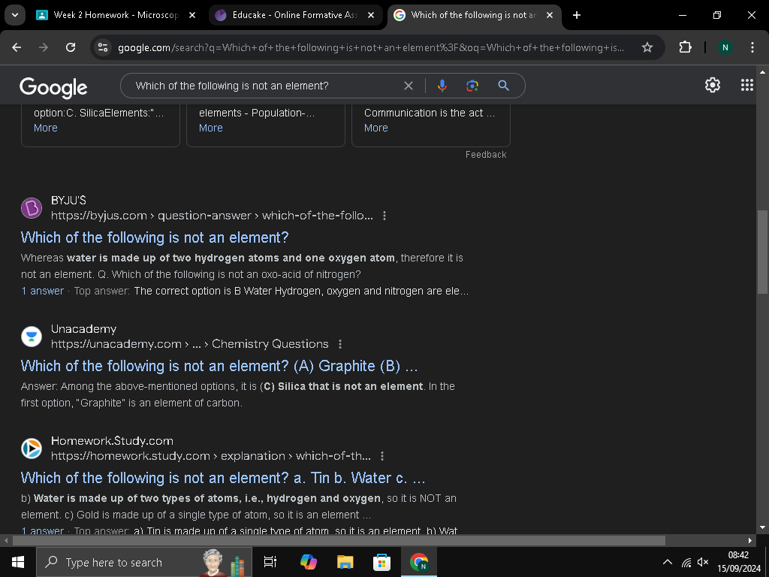Show hidden system tray icons
Screen dimensions: 769x577
coord(668,562)
